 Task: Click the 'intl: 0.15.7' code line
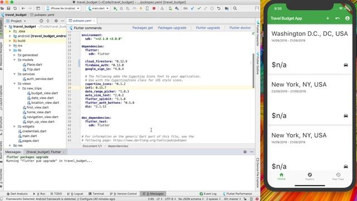click(x=95, y=88)
